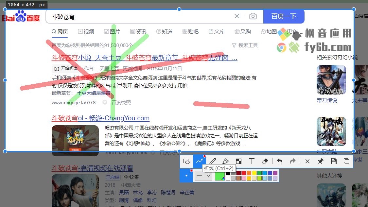Switch to the 知道 tab
Viewport: 368px width, 207px height.
point(165,32)
